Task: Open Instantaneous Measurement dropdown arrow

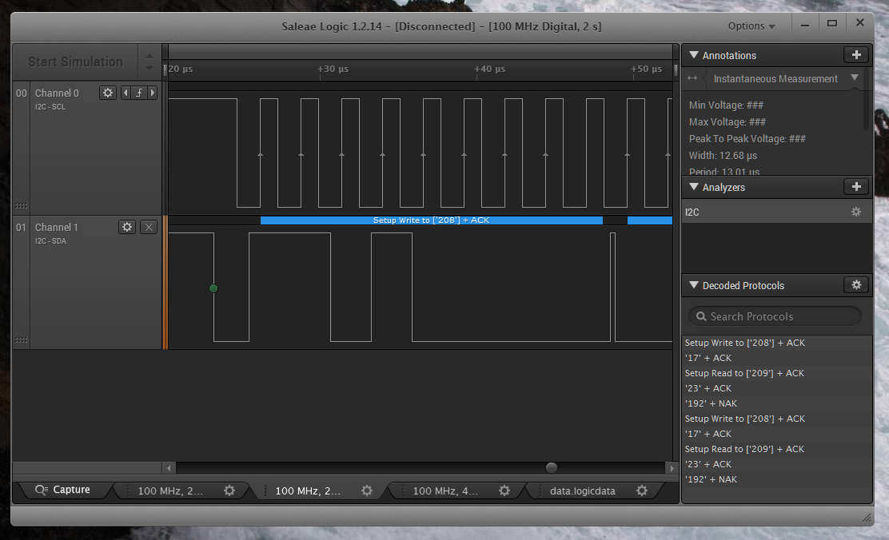Action: pyautogui.click(x=855, y=77)
